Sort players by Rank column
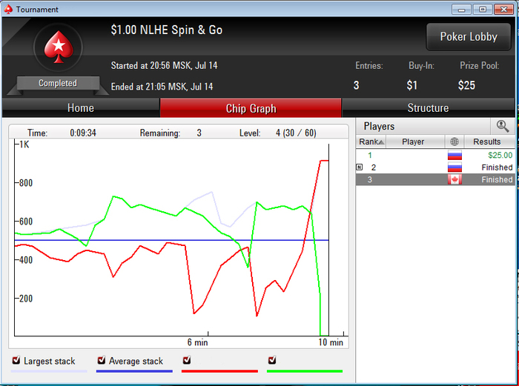The width and height of the screenshot is (519, 386). (x=371, y=142)
